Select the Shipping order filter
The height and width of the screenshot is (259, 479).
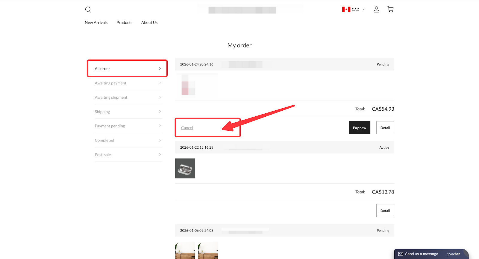[102, 112]
